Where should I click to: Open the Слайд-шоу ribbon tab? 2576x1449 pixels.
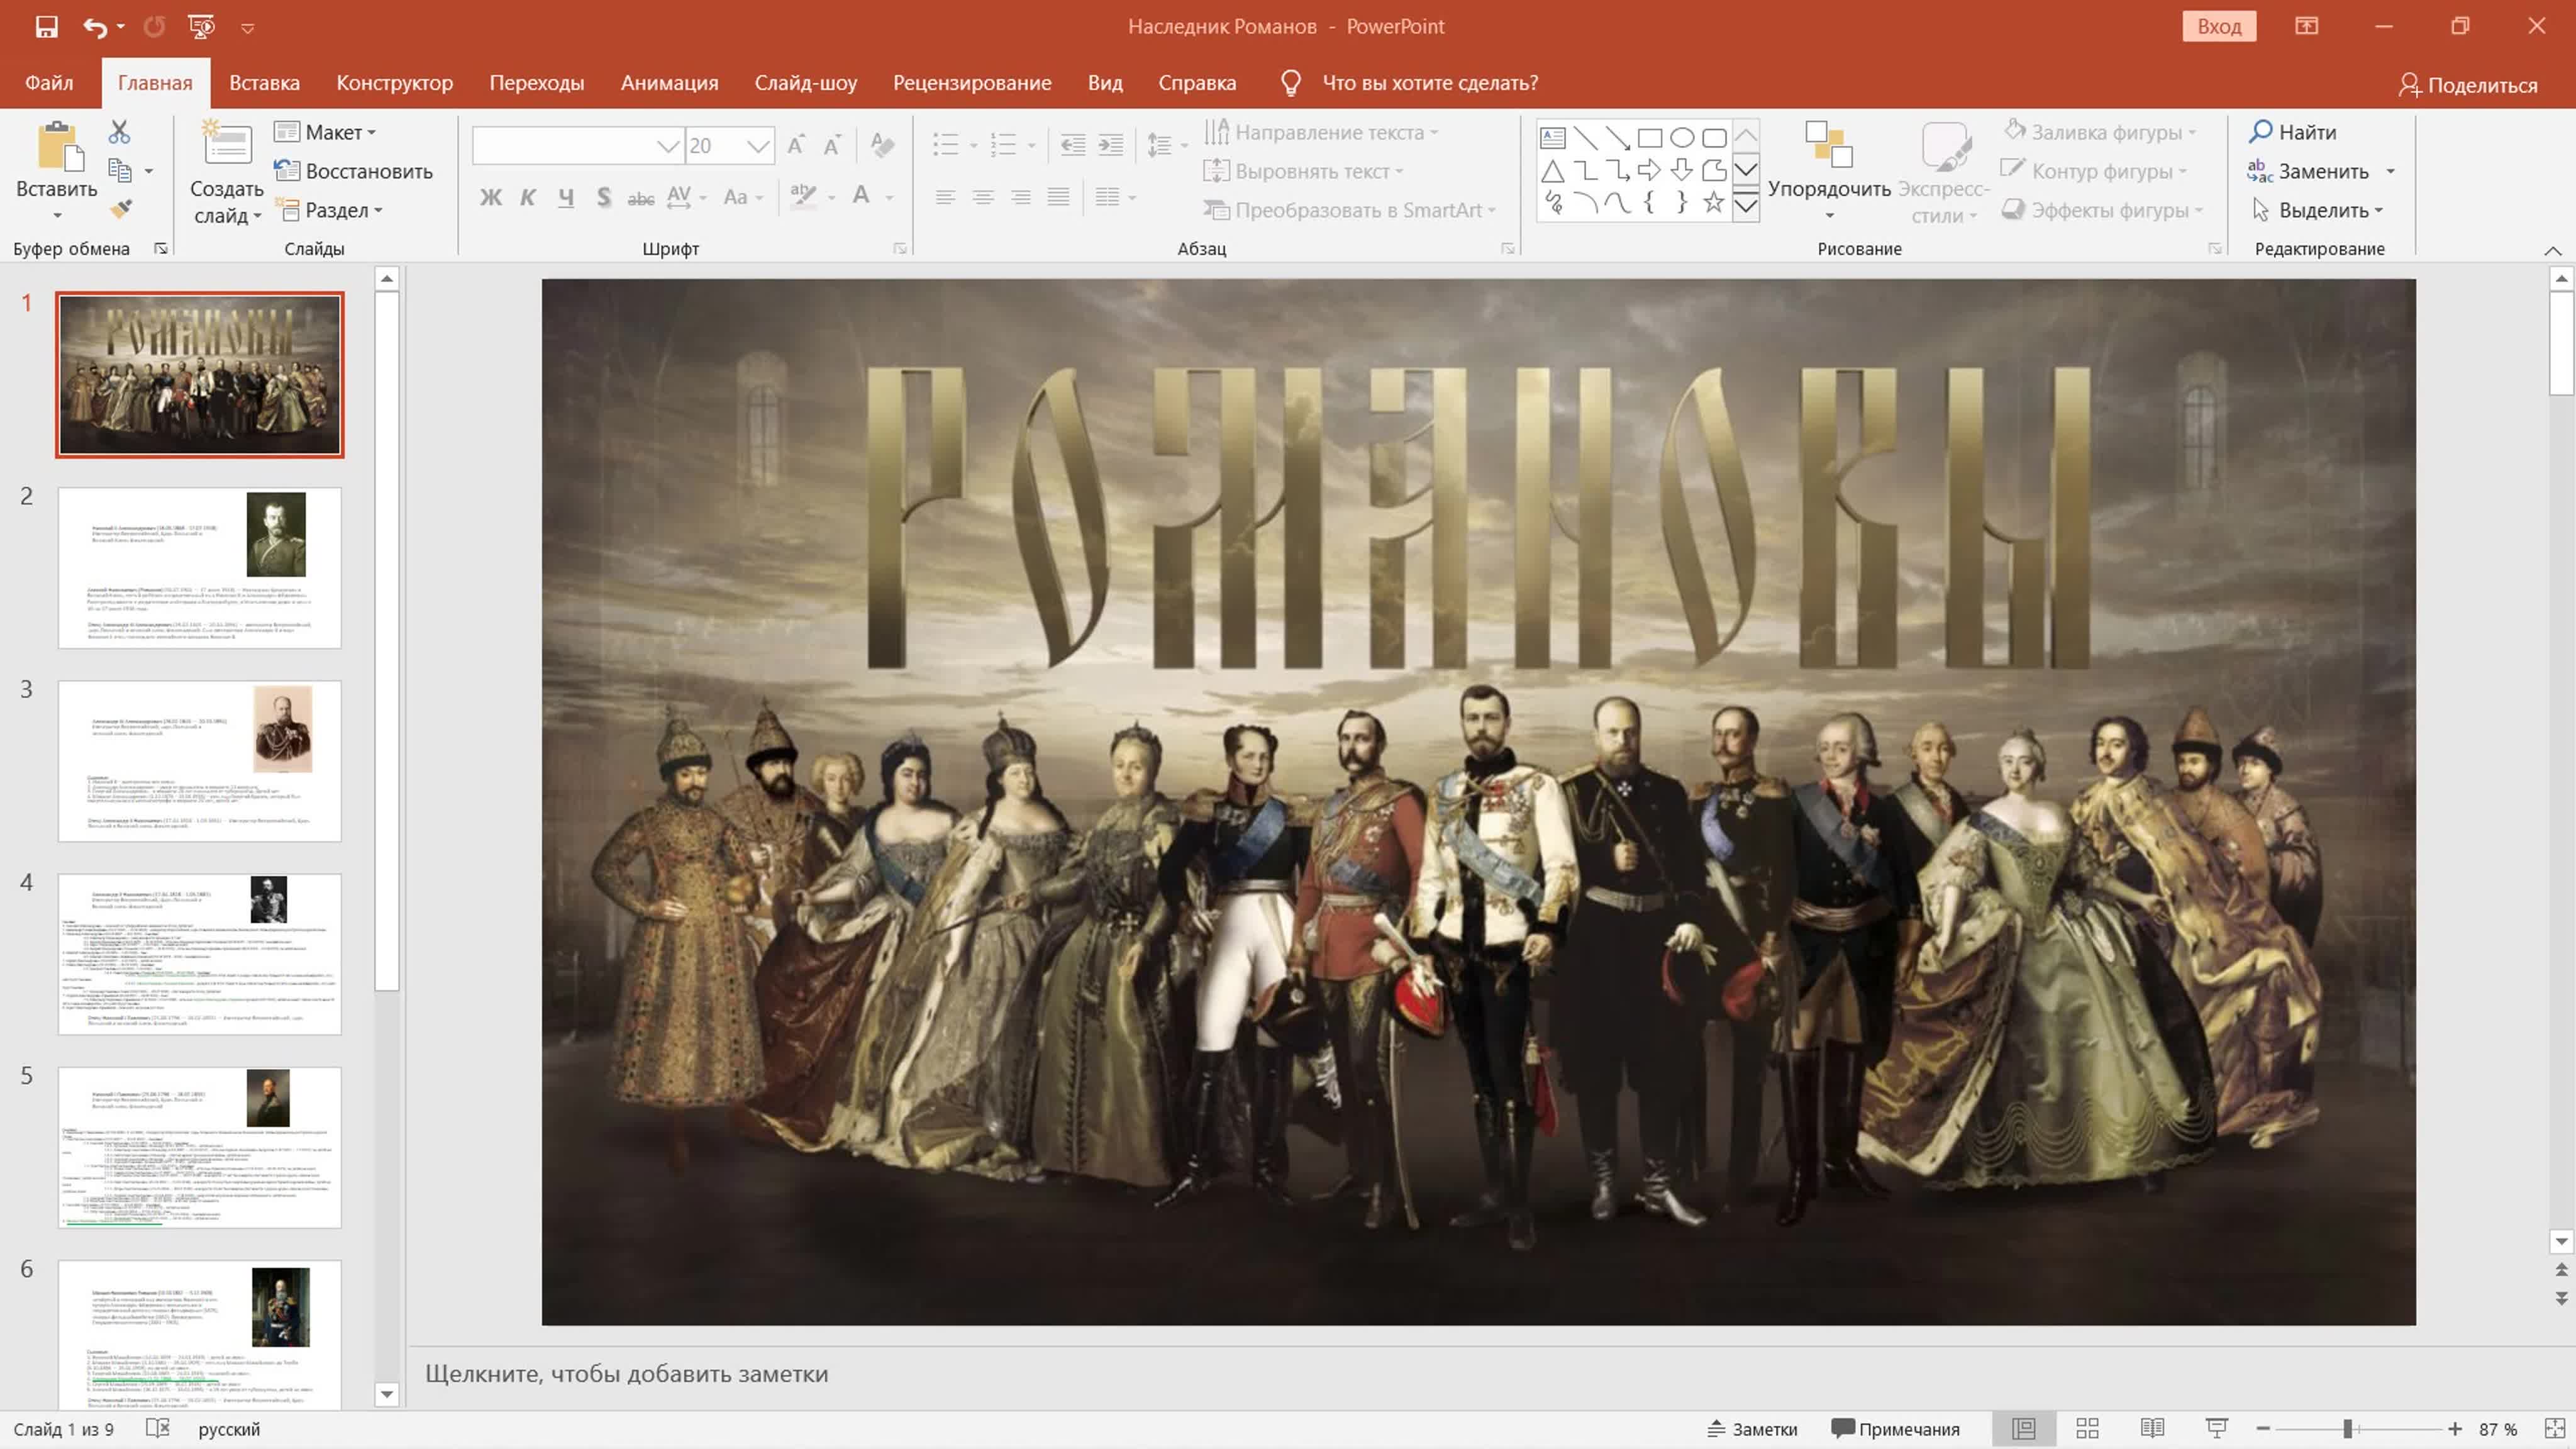(806, 82)
